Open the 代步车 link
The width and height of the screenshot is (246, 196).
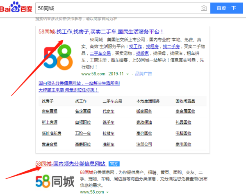point(108,111)
